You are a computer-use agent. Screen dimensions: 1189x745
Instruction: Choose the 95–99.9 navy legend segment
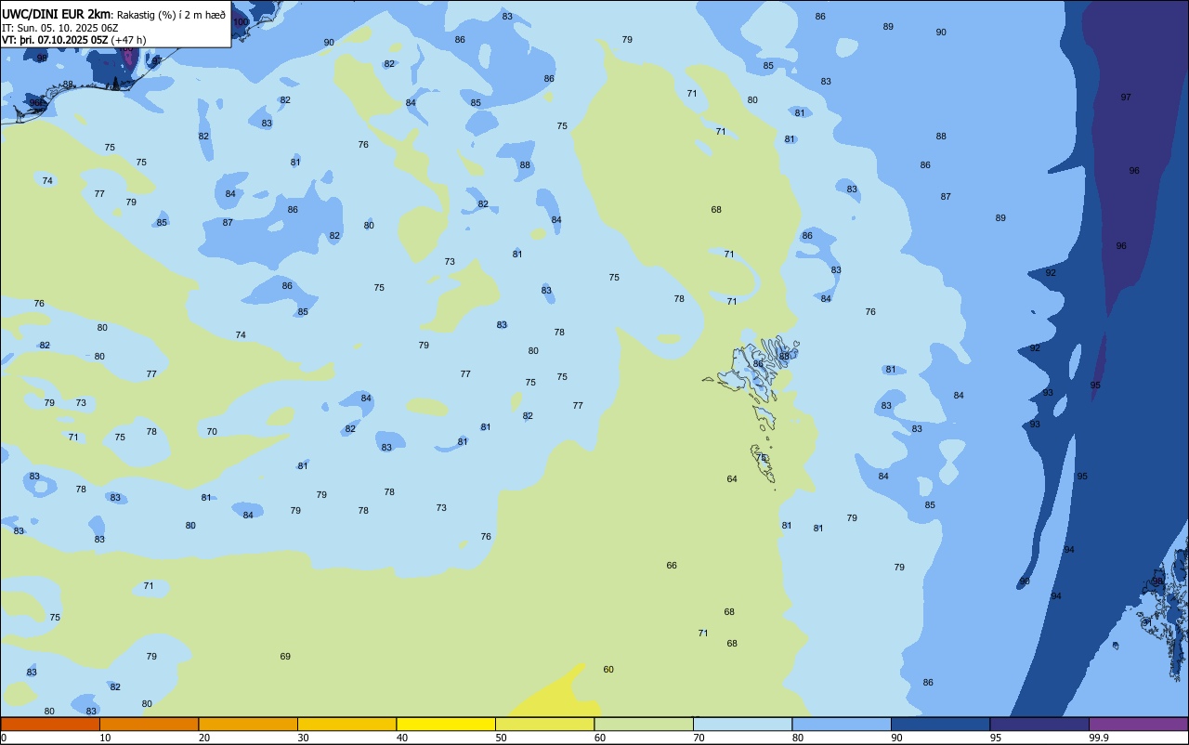point(1039,724)
